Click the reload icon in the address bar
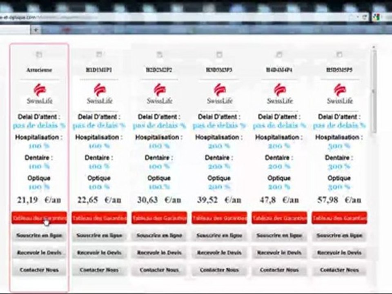This screenshot has width=392, height=294. tap(365, 17)
